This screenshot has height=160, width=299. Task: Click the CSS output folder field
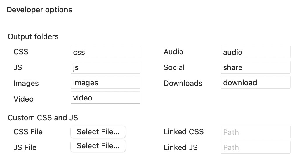[105, 52]
